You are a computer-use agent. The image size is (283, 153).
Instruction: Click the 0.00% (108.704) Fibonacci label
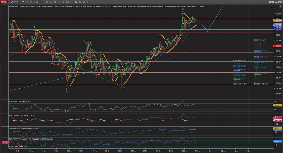(239, 60)
